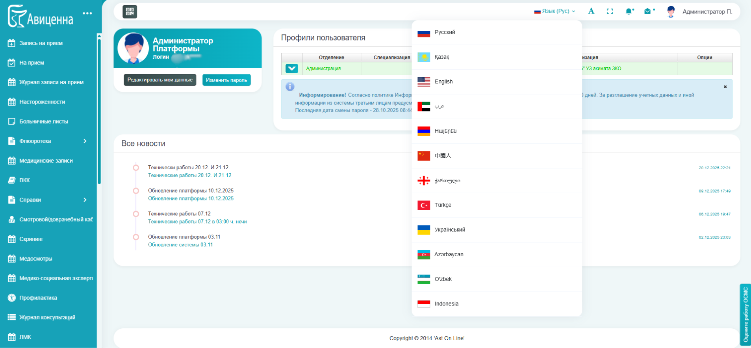Expand the Справки sidebar submenu

click(85, 200)
